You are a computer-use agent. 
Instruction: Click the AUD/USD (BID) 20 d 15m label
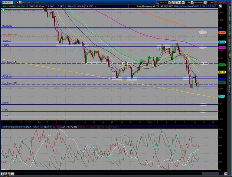click(13, 6)
